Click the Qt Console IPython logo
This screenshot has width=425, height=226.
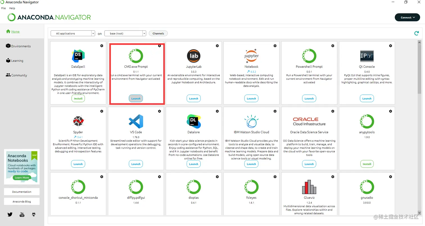(x=367, y=56)
